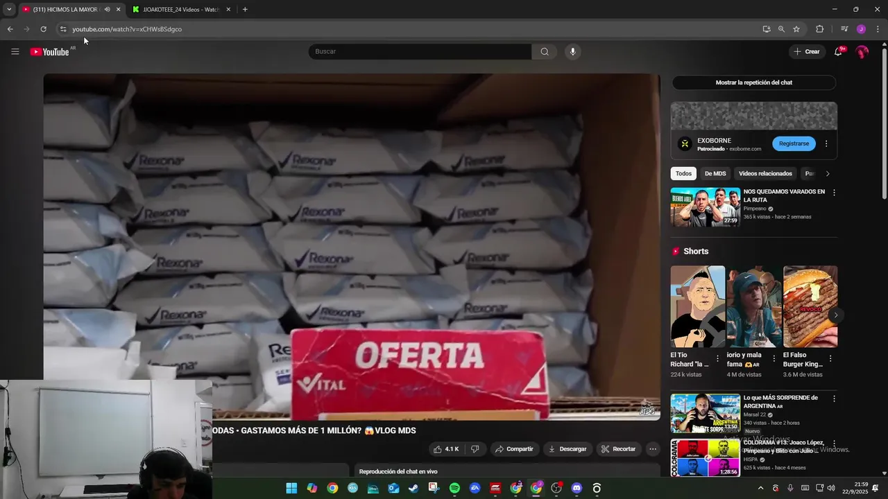Image resolution: width=888 pixels, height=499 pixels.
Task: Open the account avatar menu
Action: tap(862, 51)
